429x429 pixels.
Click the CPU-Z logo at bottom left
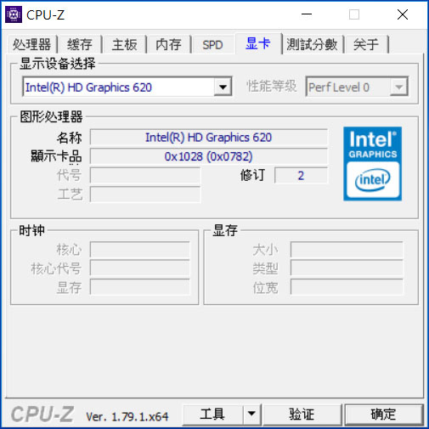42,415
